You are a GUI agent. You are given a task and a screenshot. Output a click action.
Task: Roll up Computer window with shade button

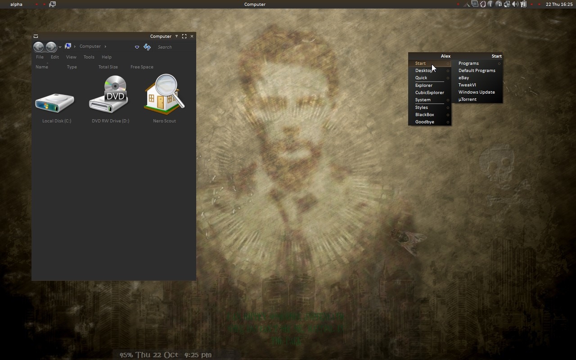tap(176, 36)
